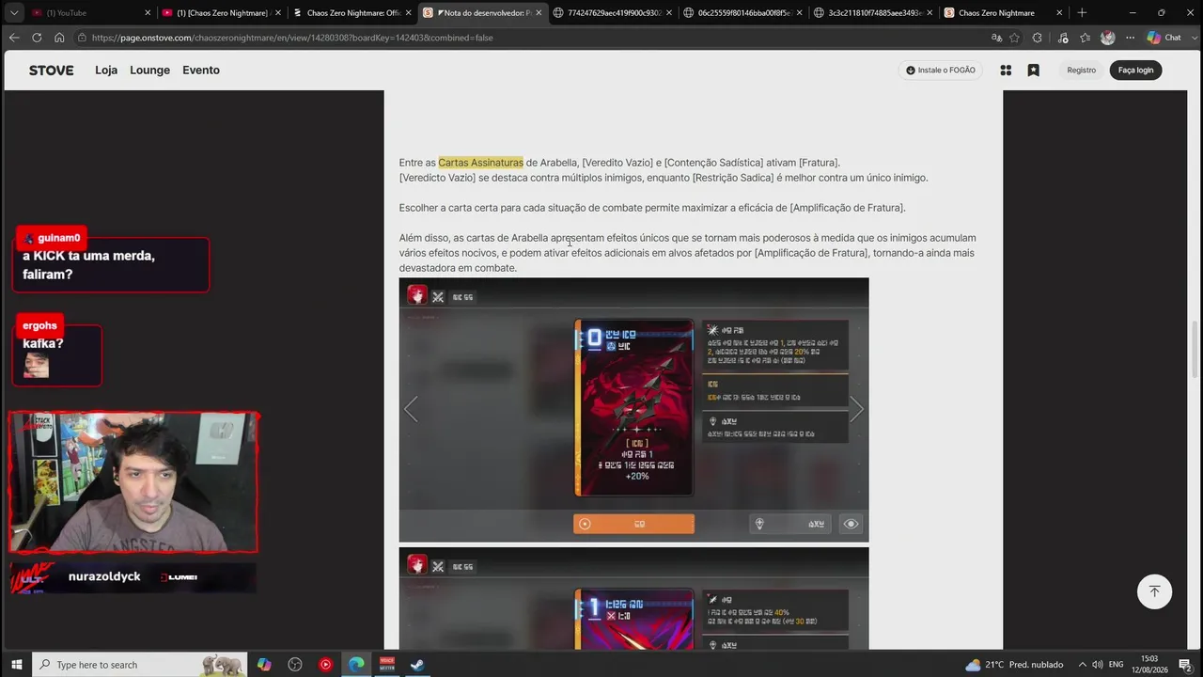This screenshot has width=1203, height=677.
Task: Open the browser profile avatar
Action: click(1107, 38)
